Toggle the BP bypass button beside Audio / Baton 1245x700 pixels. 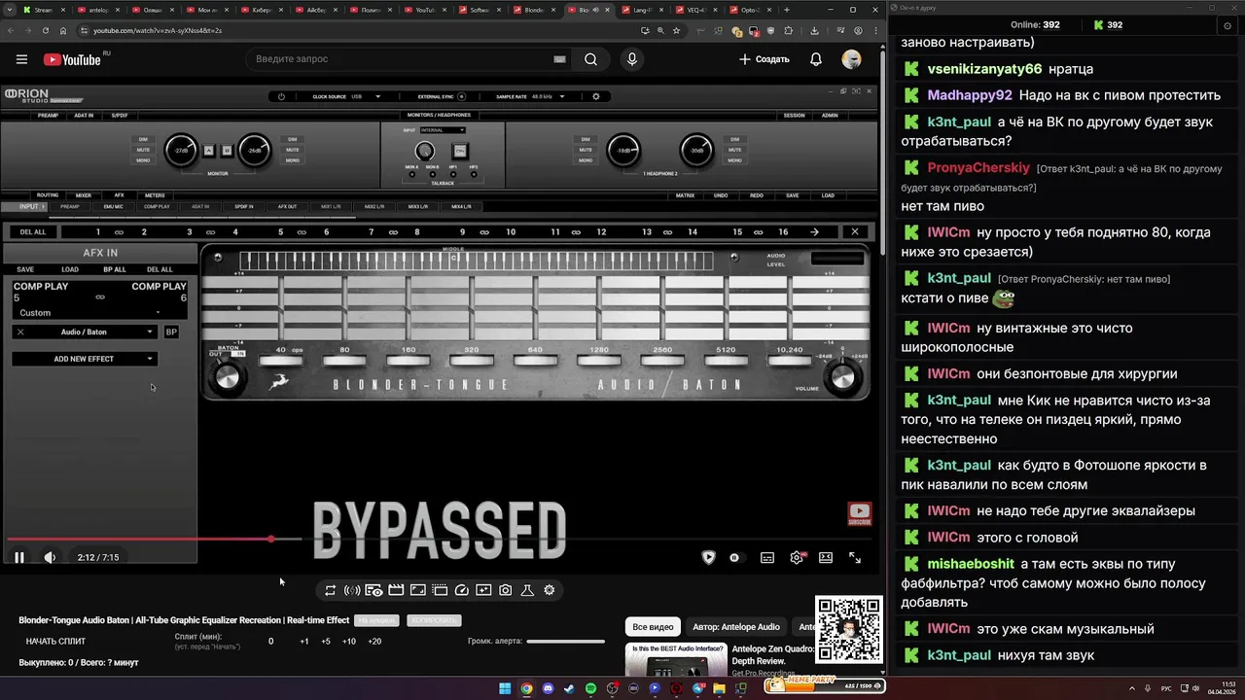[171, 332]
